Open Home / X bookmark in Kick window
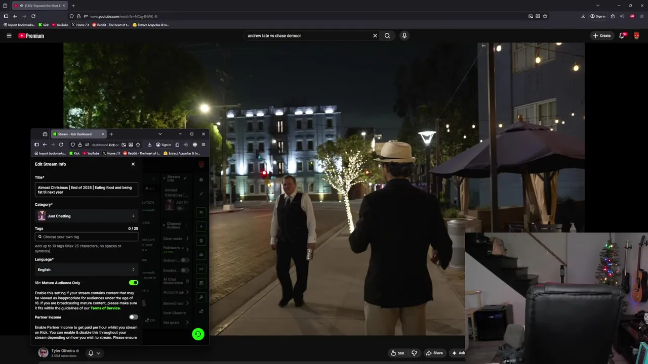This screenshot has width=648, height=364. [x=111, y=153]
